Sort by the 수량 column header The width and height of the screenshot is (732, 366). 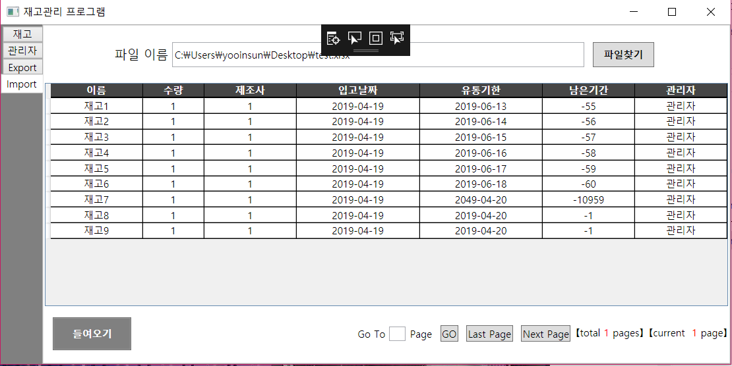click(173, 90)
